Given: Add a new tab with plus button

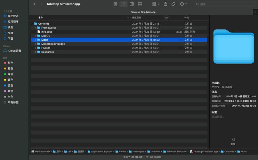Looking at the screenshot, I should pyautogui.click(x=255, y=12).
